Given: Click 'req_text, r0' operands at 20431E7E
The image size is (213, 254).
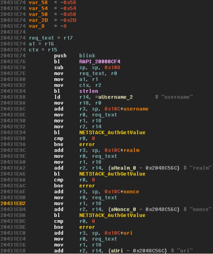Looking at the screenshot, I should click(x=98, y=73).
